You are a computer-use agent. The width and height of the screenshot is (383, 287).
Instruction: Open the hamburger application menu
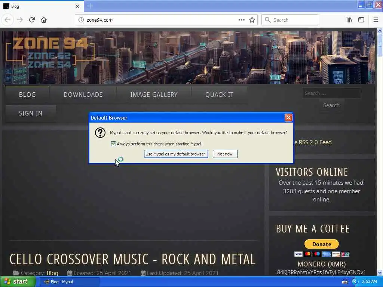pyautogui.click(x=376, y=20)
